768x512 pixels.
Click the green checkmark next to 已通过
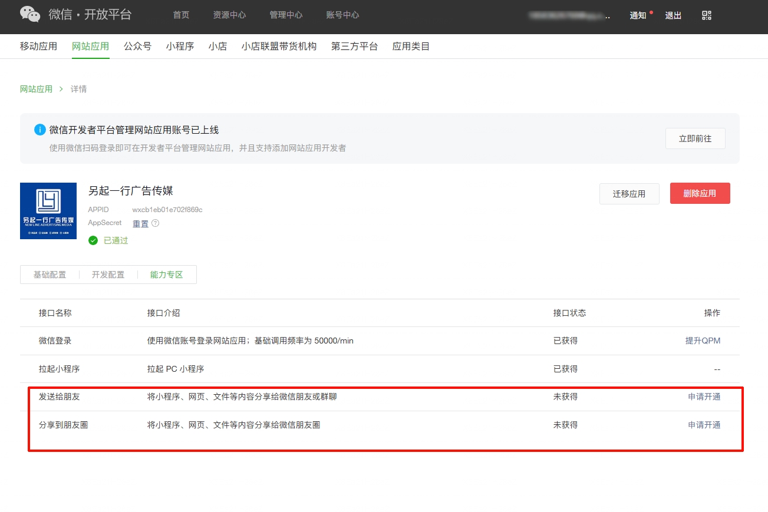tap(93, 240)
